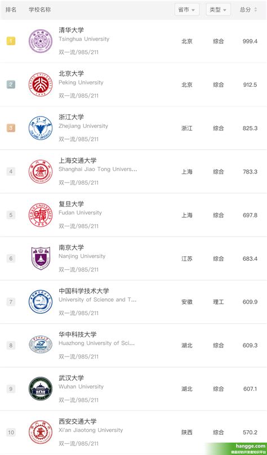Click the bronze rank 3 badge

click(x=11, y=128)
